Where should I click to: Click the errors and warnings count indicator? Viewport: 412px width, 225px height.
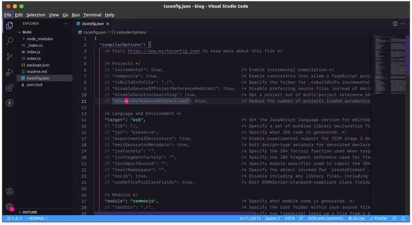click(x=14, y=218)
